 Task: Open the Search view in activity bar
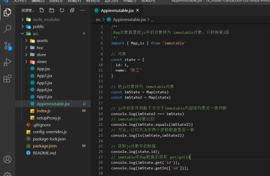tap(7, 29)
